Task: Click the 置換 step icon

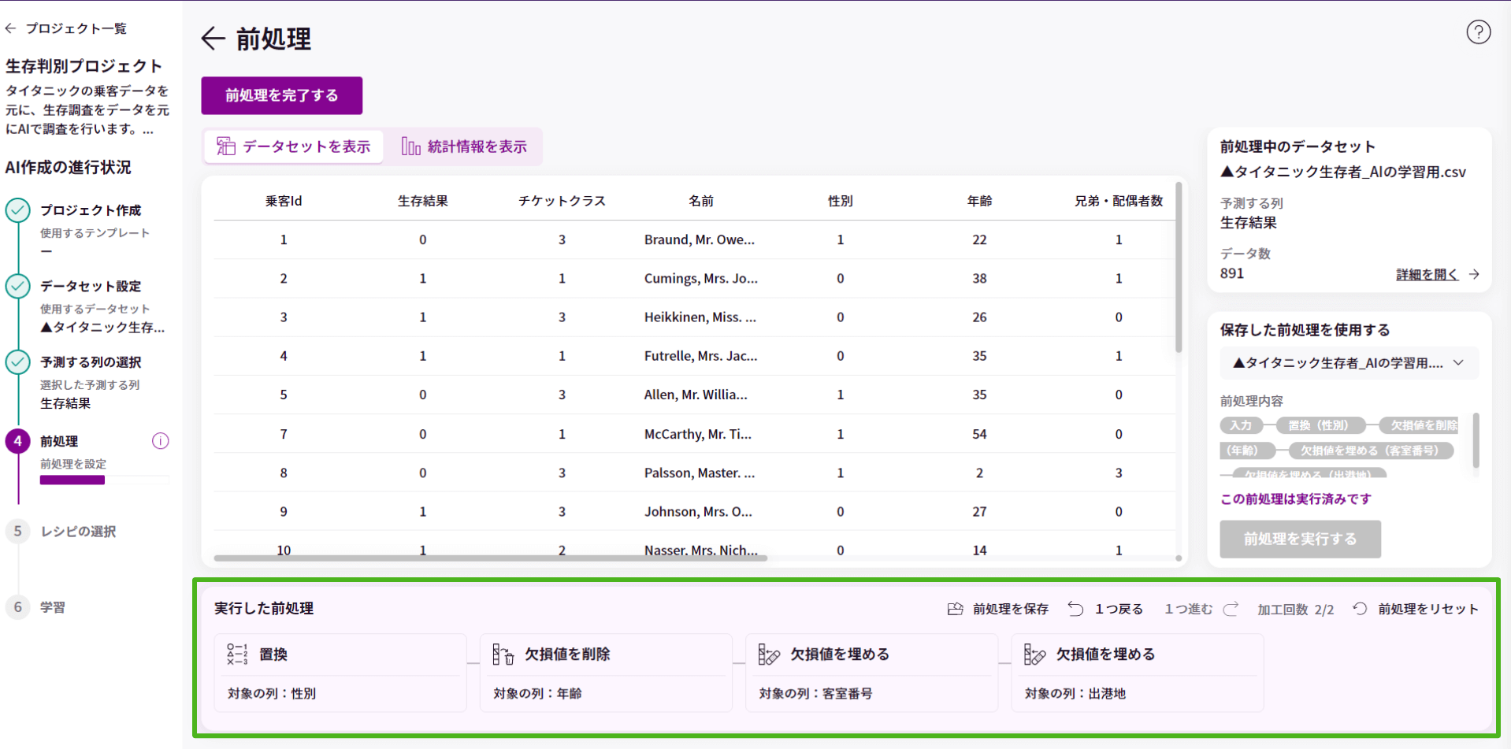Action: (x=237, y=654)
